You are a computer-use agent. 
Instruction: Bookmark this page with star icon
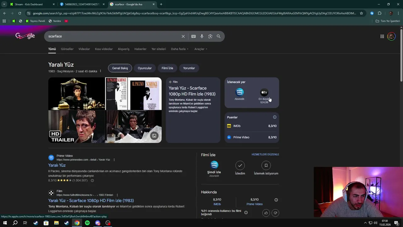pyautogui.click(x=361, y=13)
